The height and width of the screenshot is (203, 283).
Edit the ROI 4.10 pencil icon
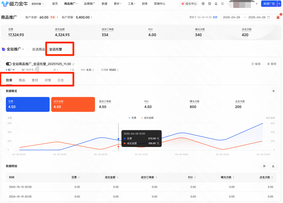(93, 70)
